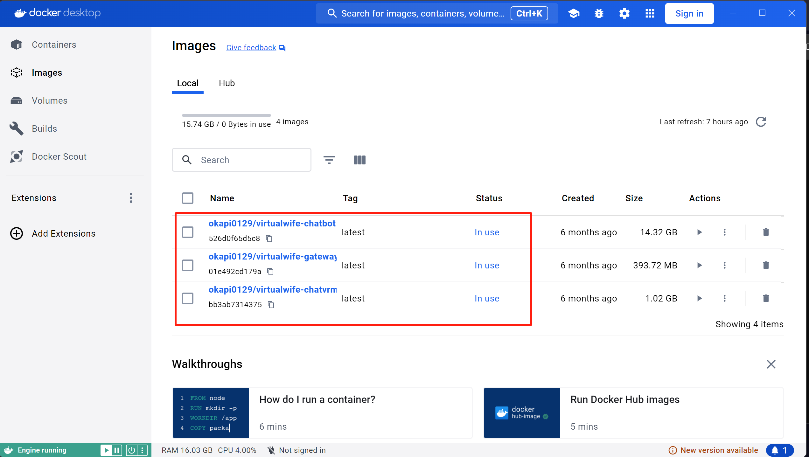Sort by the Name column header

(x=222, y=198)
